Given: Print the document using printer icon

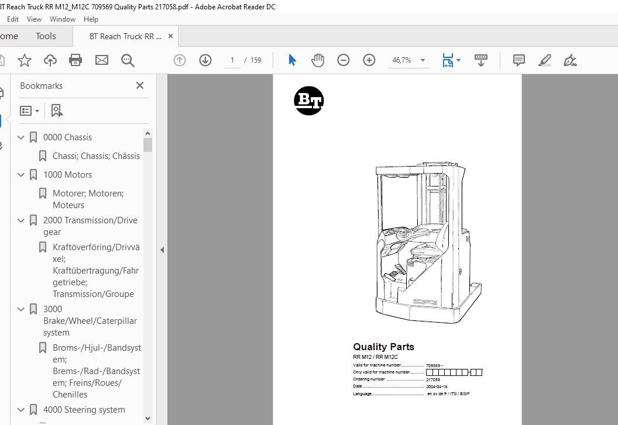Looking at the screenshot, I should click(x=75, y=60).
